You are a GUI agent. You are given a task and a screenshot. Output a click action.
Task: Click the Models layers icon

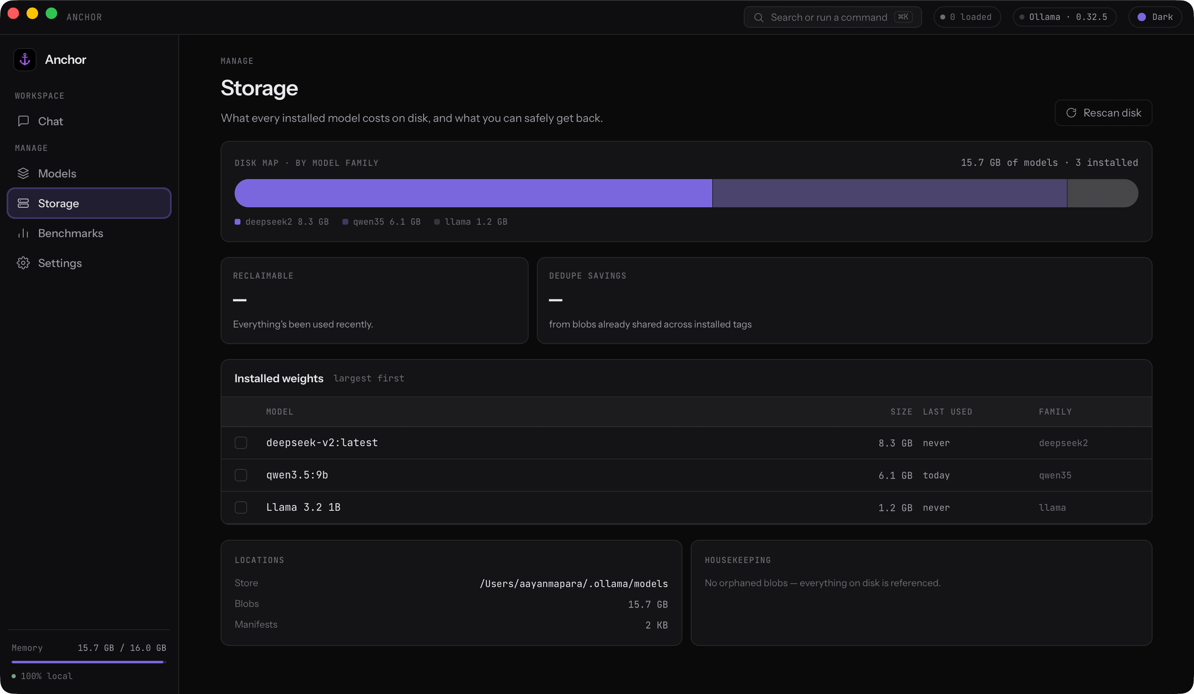pos(23,173)
